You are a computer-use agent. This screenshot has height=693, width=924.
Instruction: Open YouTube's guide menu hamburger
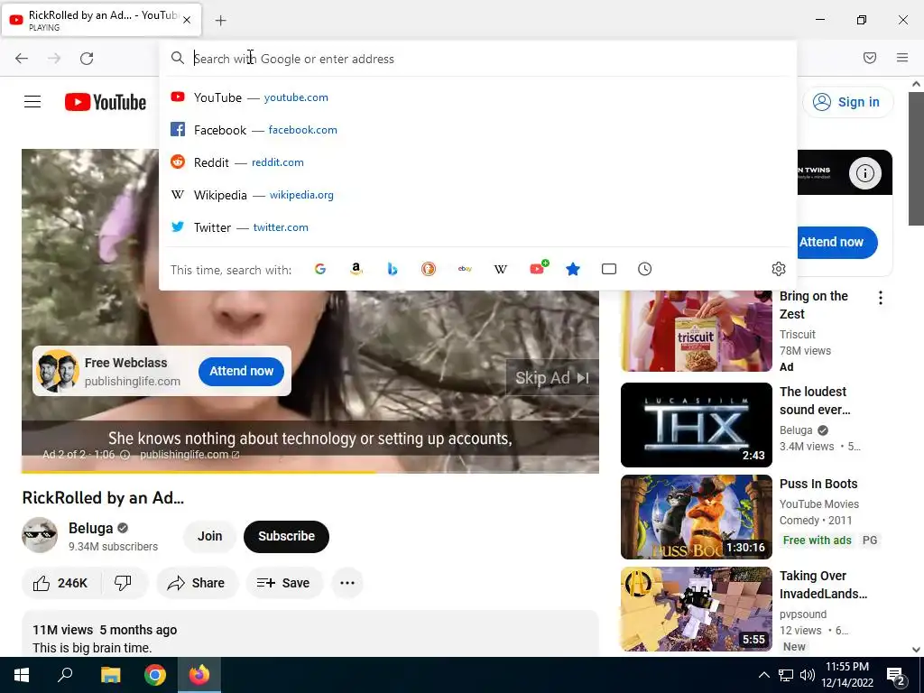point(32,102)
